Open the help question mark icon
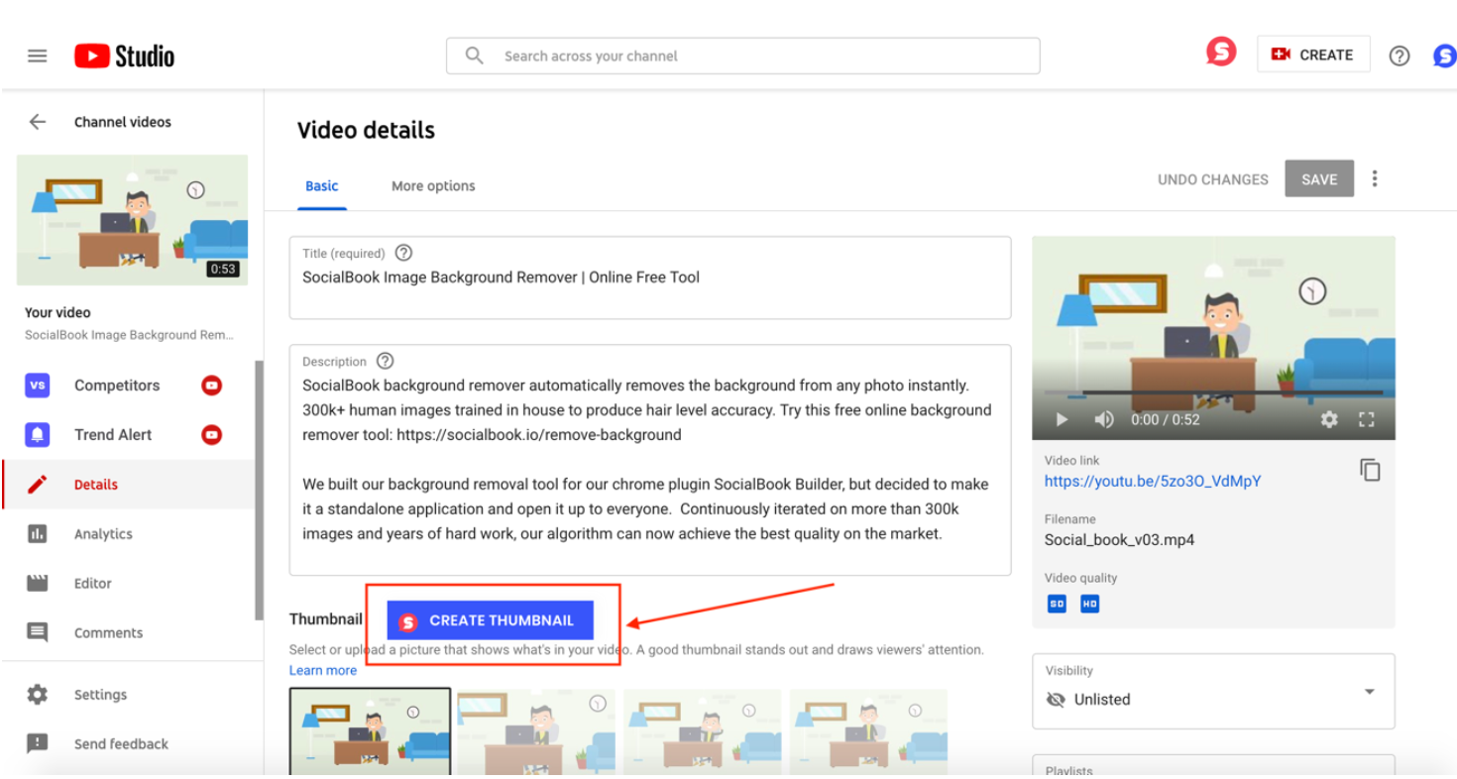1457x779 pixels. 1399,56
